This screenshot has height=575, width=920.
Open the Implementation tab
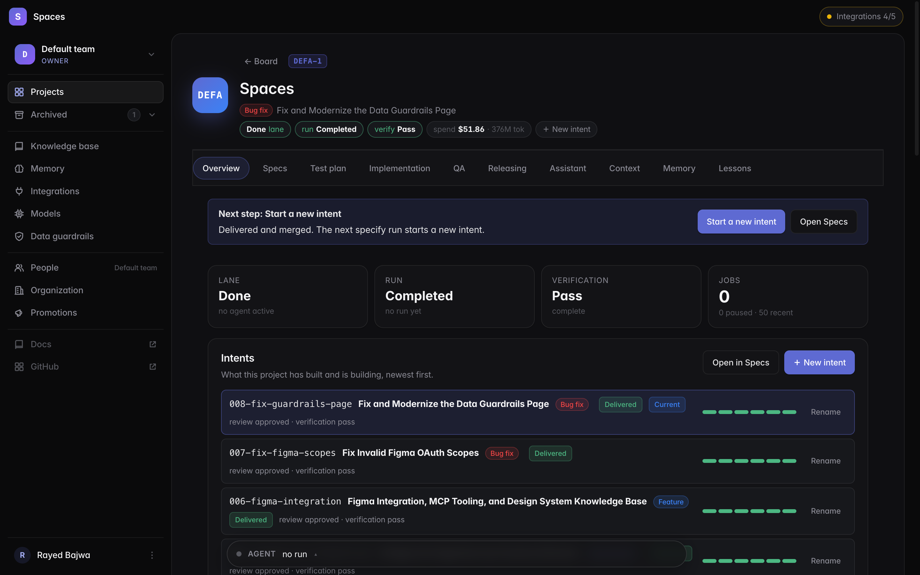pyautogui.click(x=400, y=168)
